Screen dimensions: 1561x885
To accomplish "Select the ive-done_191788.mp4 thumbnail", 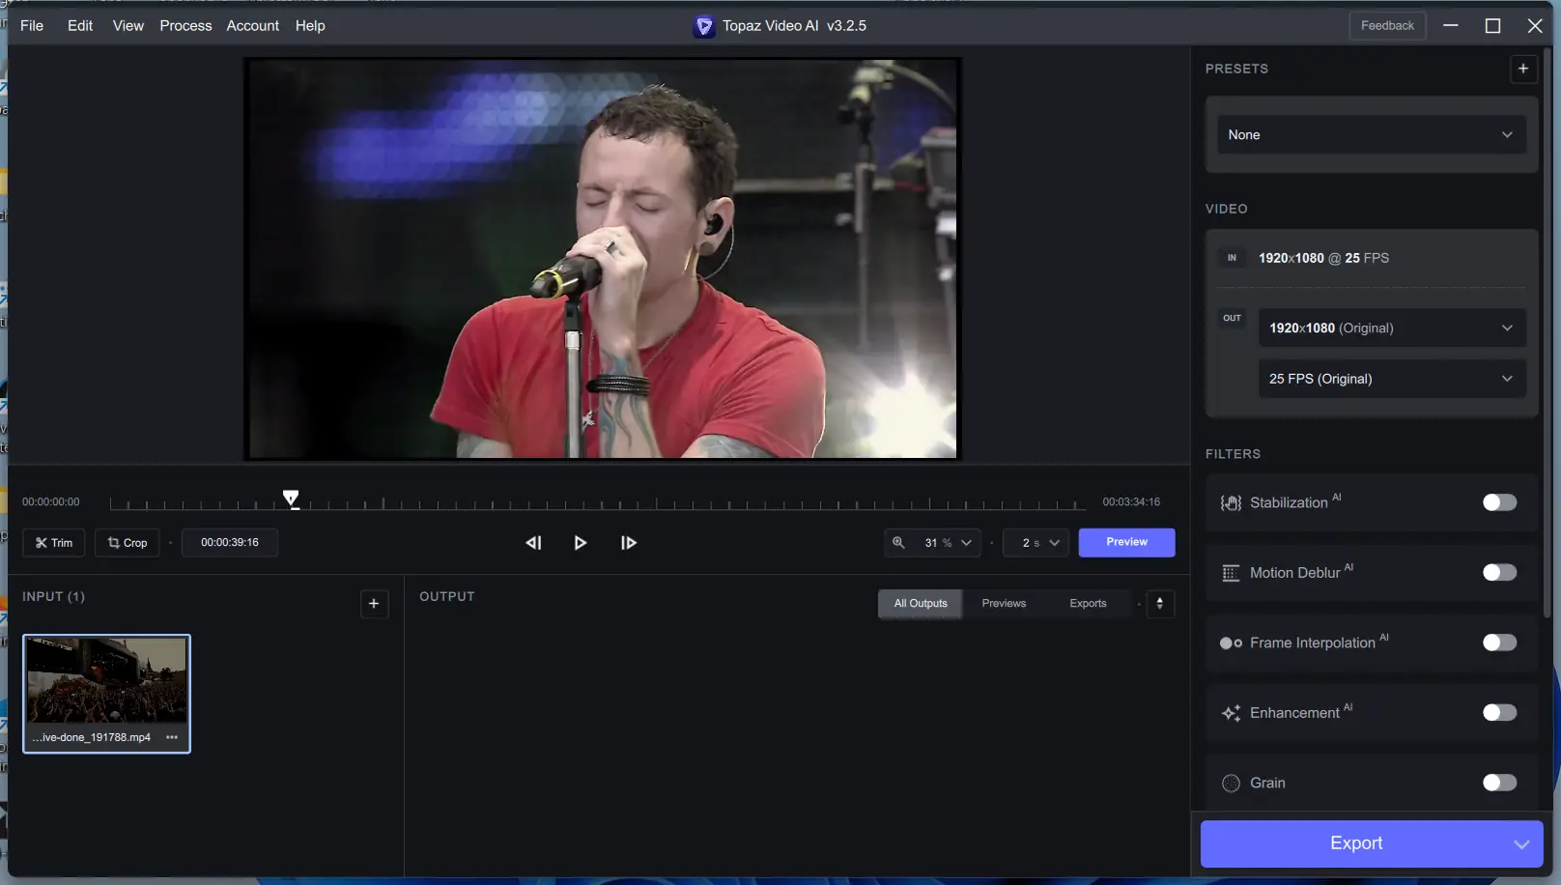I will (x=106, y=694).
